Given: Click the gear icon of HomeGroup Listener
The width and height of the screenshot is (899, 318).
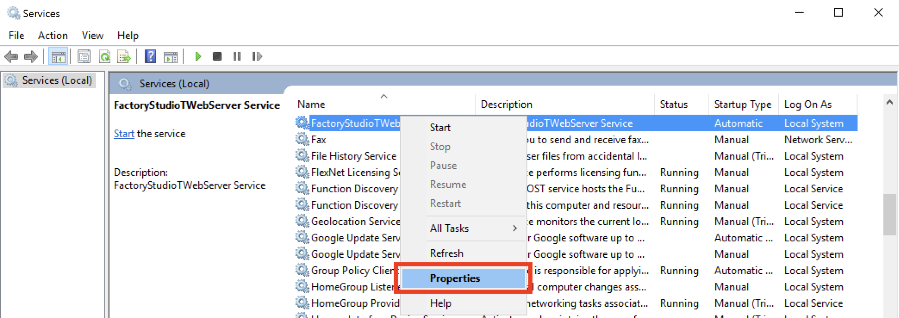Looking at the screenshot, I should pos(302,286).
